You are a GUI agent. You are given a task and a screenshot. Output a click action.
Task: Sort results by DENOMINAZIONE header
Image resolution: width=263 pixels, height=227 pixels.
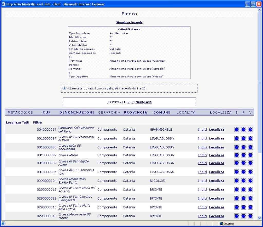click(x=77, y=112)
